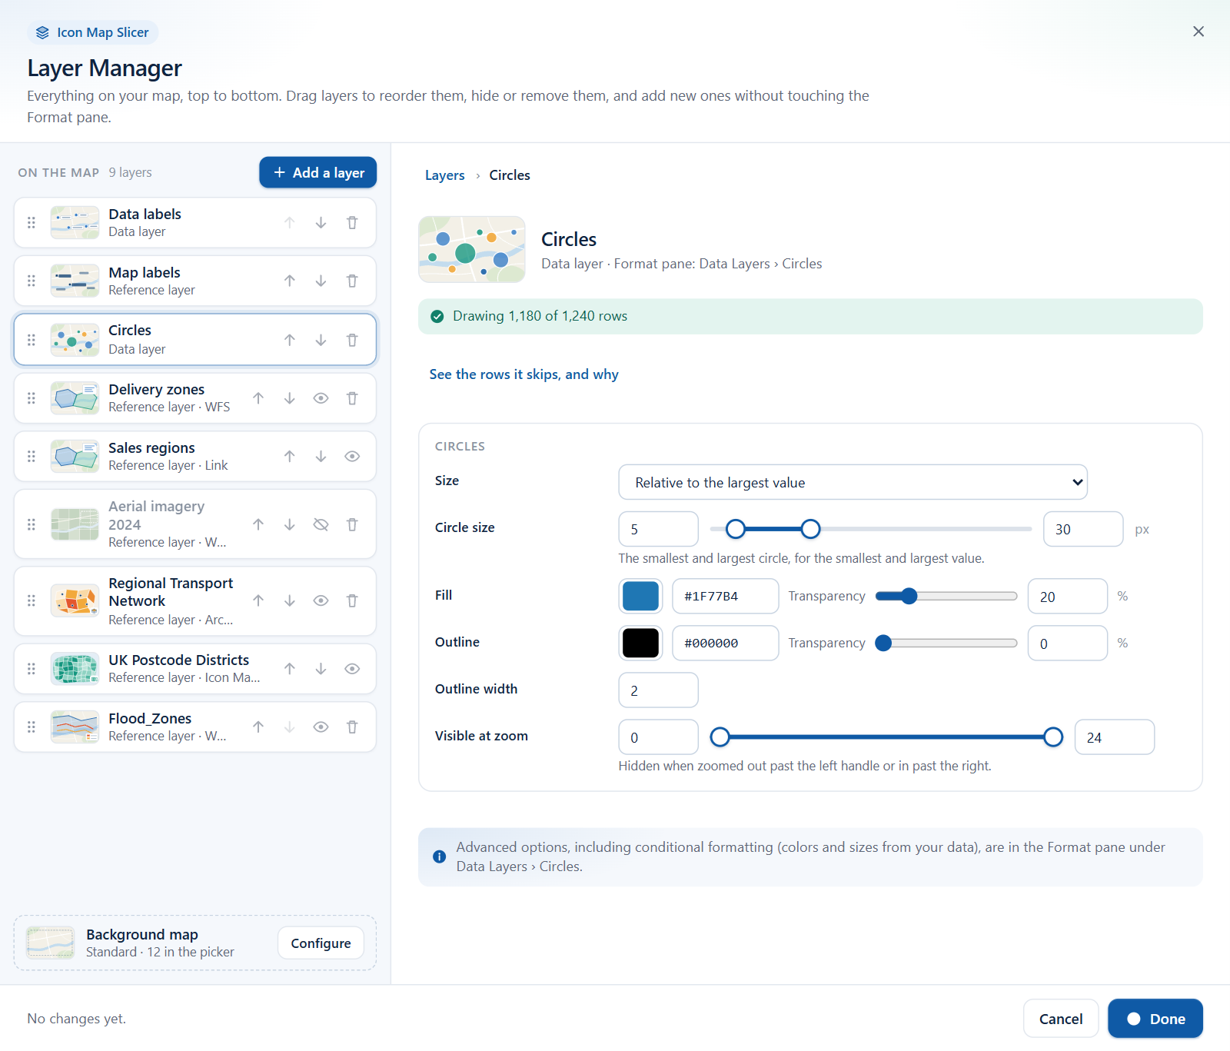Hide the Delivery zones layer

[321, 398]
